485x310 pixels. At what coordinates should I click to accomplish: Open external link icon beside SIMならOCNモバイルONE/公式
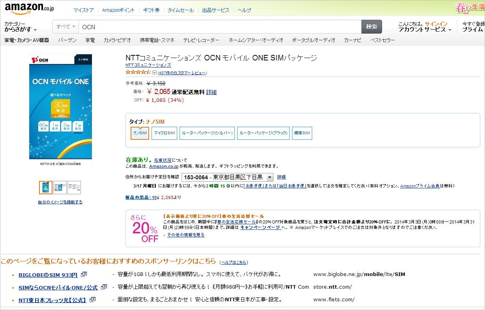(104, 287)
